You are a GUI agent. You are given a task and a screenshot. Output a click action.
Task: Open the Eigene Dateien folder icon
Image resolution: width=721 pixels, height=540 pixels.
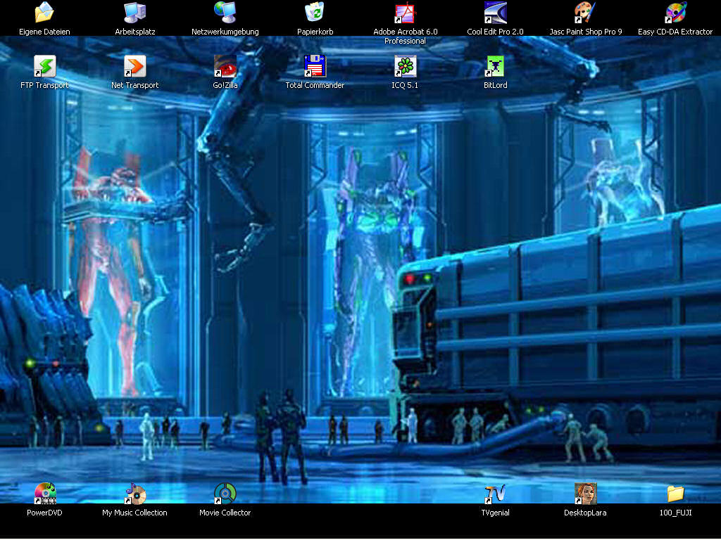click(44, 13)
